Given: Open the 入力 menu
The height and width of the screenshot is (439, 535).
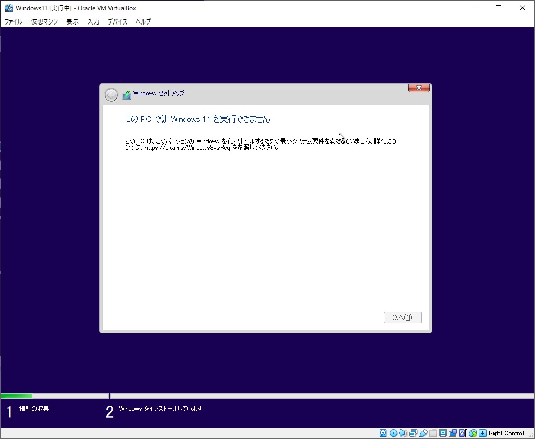Looking at the screenshot, I should coord(93,21).
